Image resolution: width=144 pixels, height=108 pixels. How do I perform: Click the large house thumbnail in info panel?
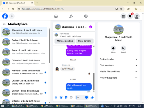pos(118,30)
